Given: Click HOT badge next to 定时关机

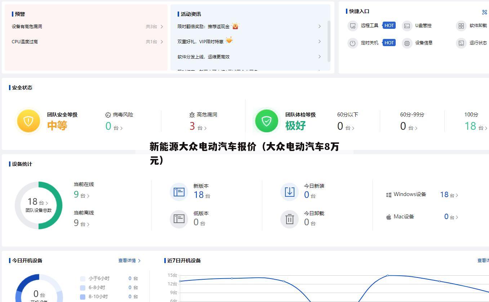Looking at the screenshot, I should pos(389,43).
